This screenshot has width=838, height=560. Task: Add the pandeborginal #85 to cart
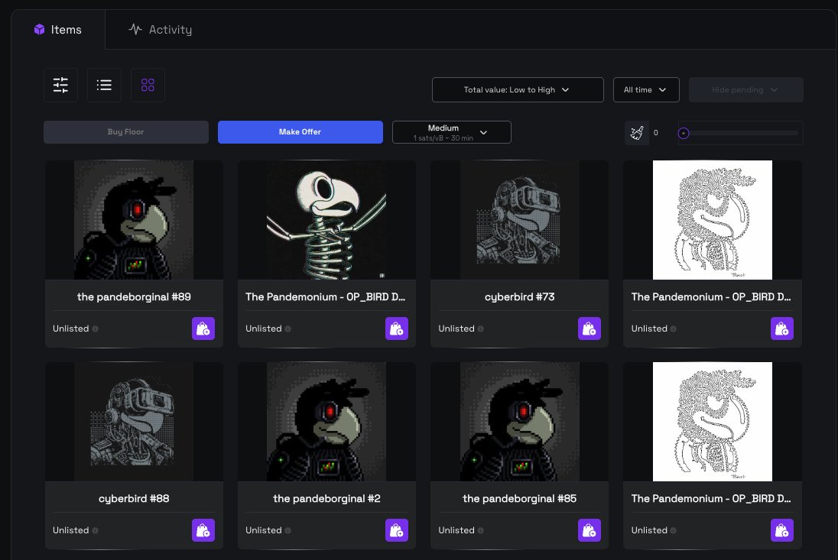click(590, 531)
